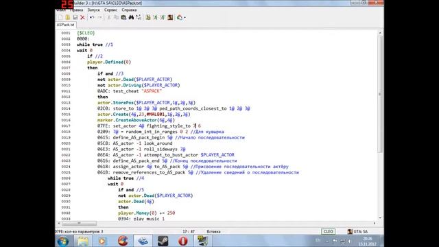Open Windows Explorer from the taskbar
439x247 pixels.
pos(83,241)
